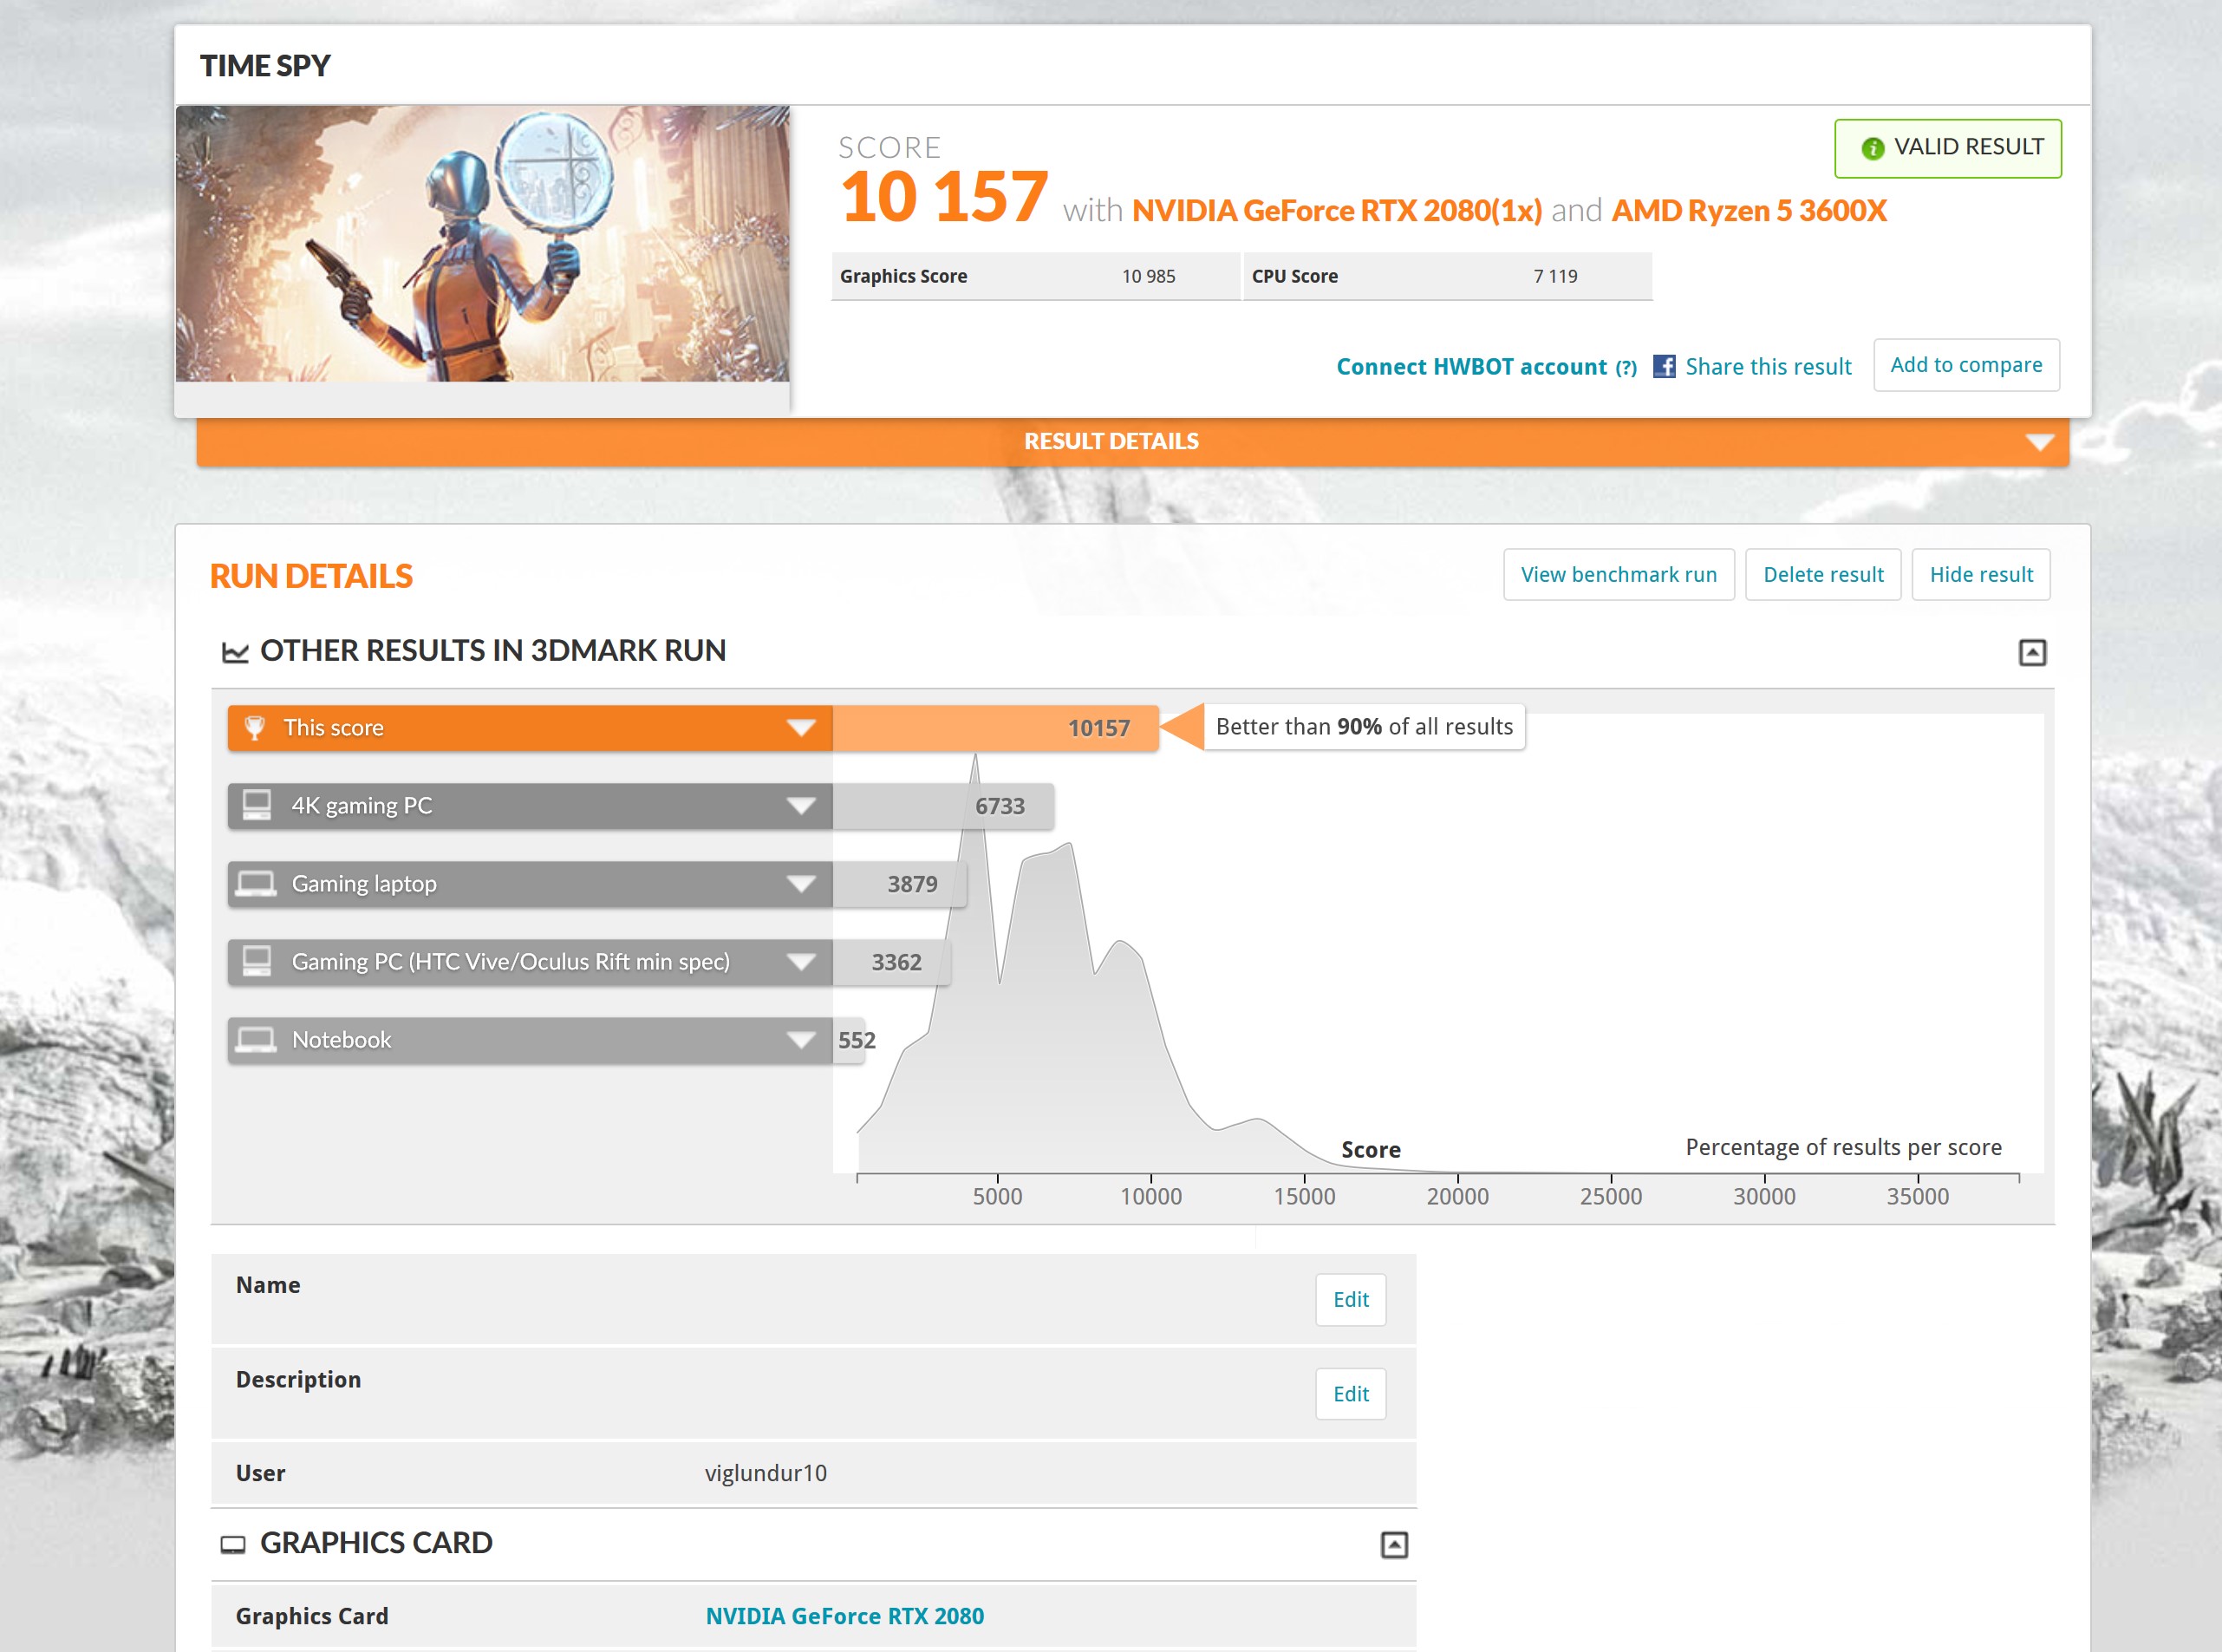Screen dimensions: 2222x1652
Task: Expand the Result Details orange bar
Action: pos(2039,442)
